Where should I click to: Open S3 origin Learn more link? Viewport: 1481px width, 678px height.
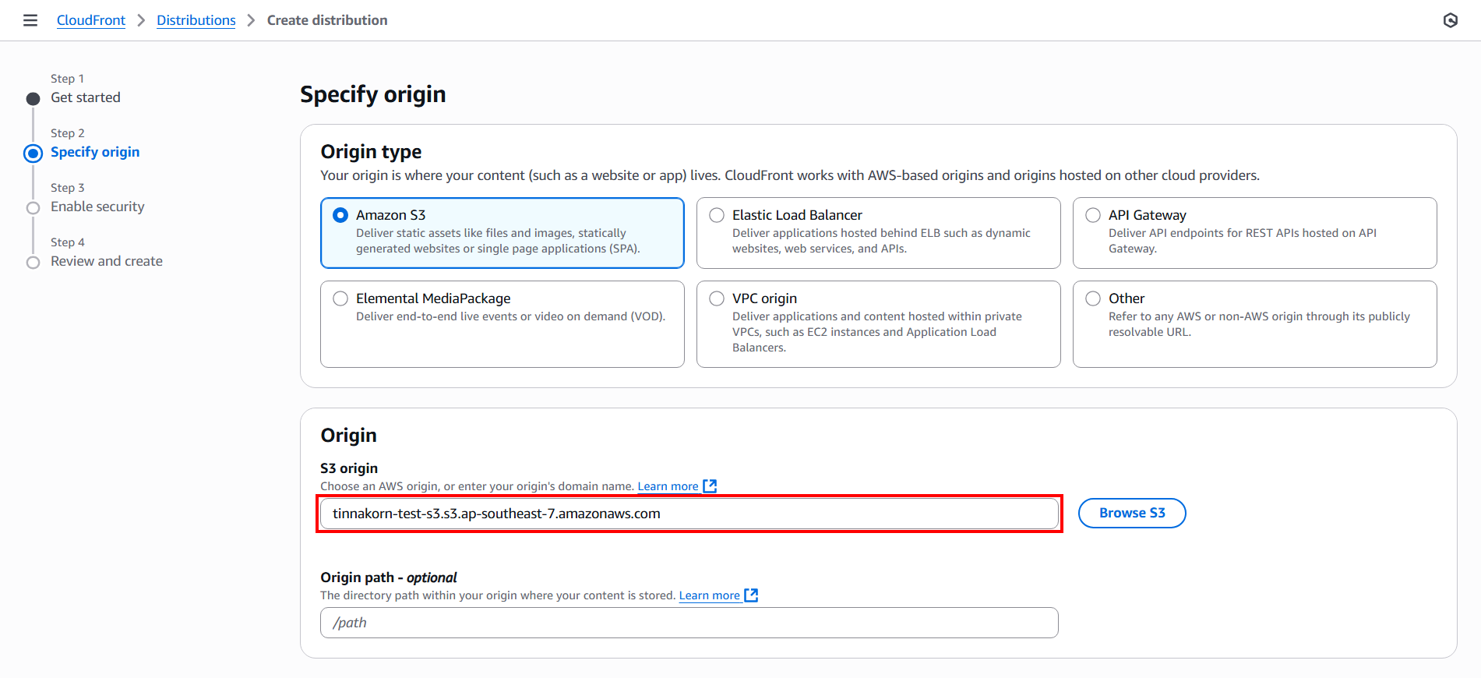pyautogui.click(x=668, y=486)
